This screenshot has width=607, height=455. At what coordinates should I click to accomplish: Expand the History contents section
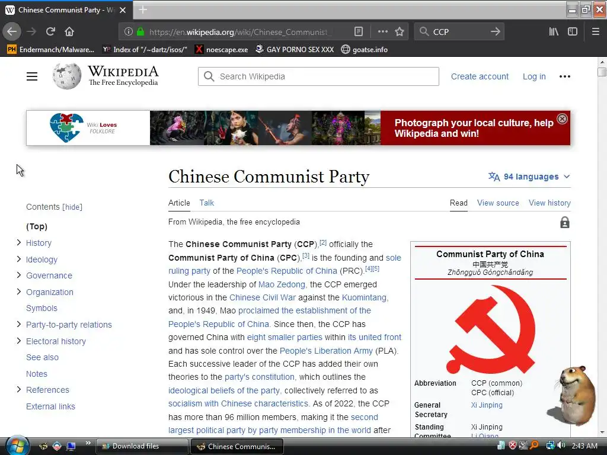(x=18, y=242)
